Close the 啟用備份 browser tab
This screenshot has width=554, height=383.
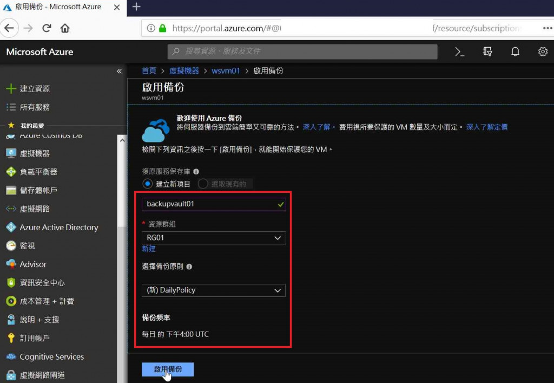pyautogui.click(x=117, y=7)
